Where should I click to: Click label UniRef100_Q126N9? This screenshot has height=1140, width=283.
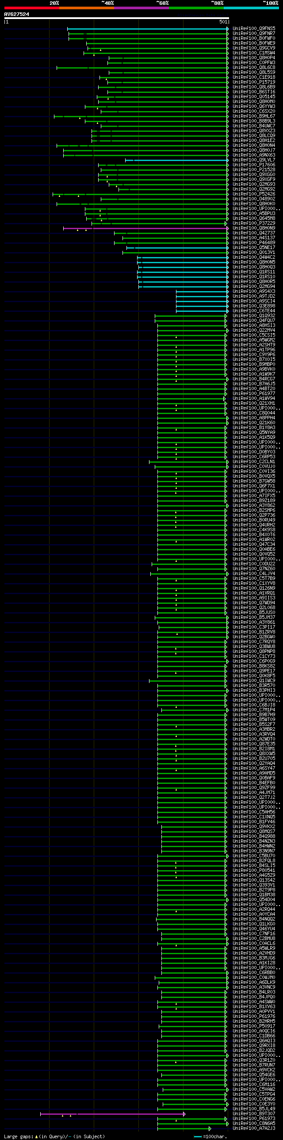254,589
